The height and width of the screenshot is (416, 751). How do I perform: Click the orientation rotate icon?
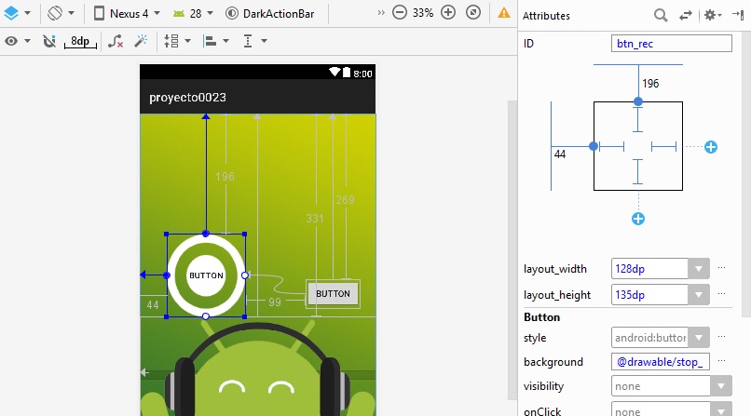55,14
